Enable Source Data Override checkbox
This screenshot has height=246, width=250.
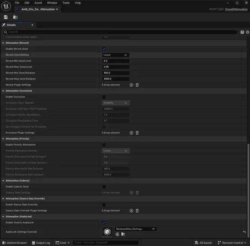pyautogui.click(x=104, y=205)
